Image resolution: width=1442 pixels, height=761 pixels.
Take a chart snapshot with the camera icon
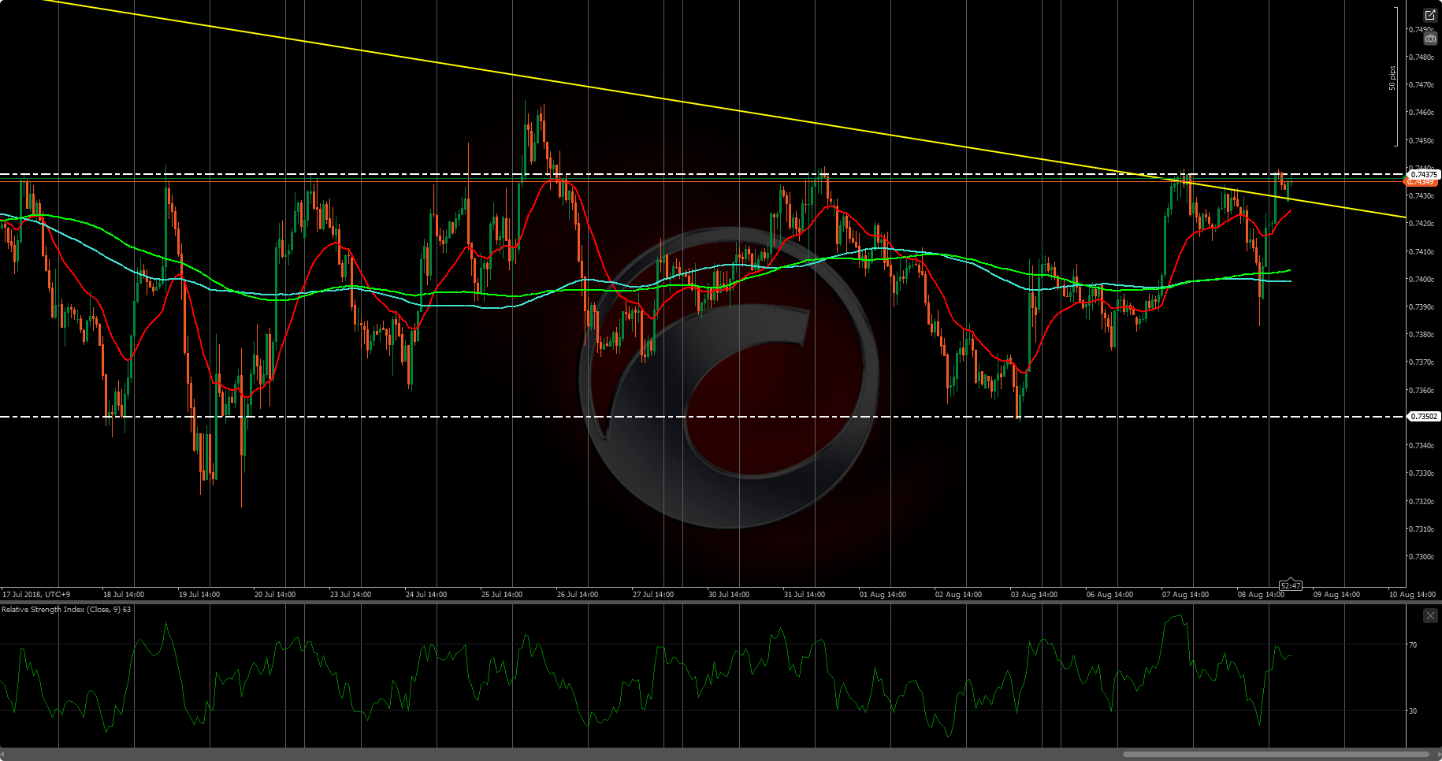tap(1430, 38)
